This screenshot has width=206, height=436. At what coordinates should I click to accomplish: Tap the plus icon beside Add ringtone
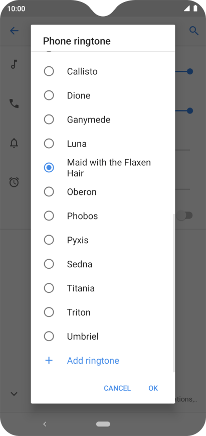point(49,360)
